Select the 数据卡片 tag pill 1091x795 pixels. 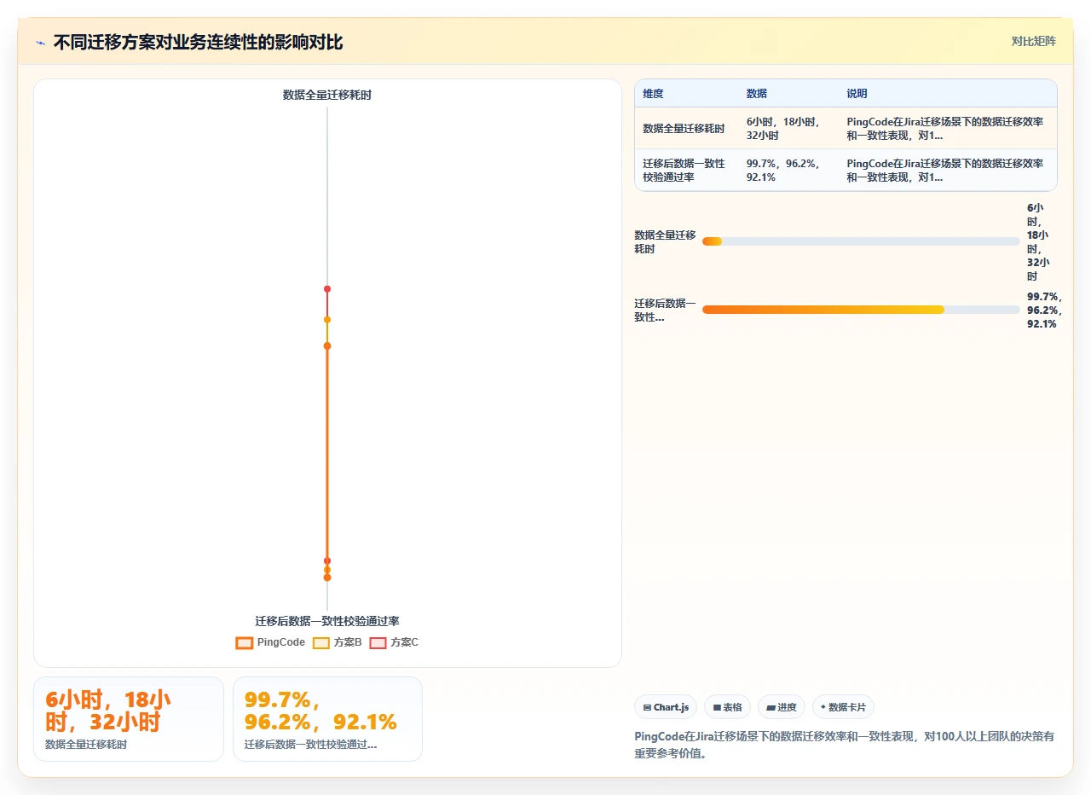tap(843, 707)
